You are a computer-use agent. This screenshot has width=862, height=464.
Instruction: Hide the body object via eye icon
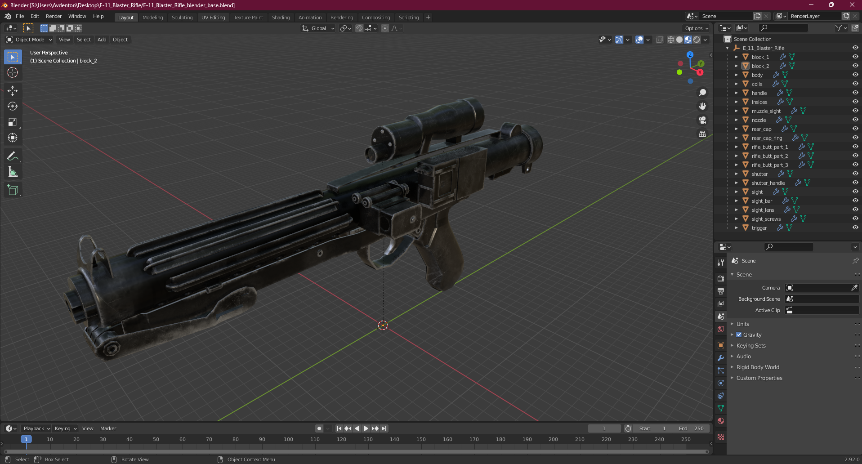pos(855,75)
